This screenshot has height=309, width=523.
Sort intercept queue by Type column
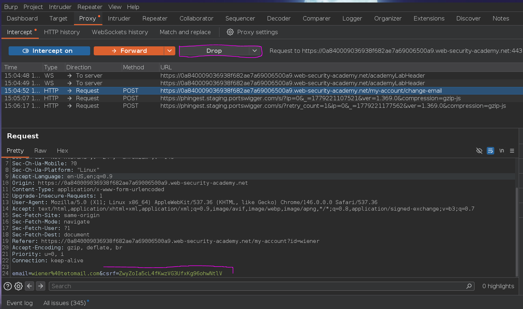click(53, 67)
